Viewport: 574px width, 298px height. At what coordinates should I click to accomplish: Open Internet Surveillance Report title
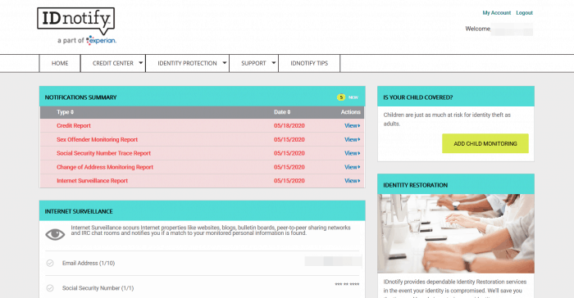[x=92, y=181]
